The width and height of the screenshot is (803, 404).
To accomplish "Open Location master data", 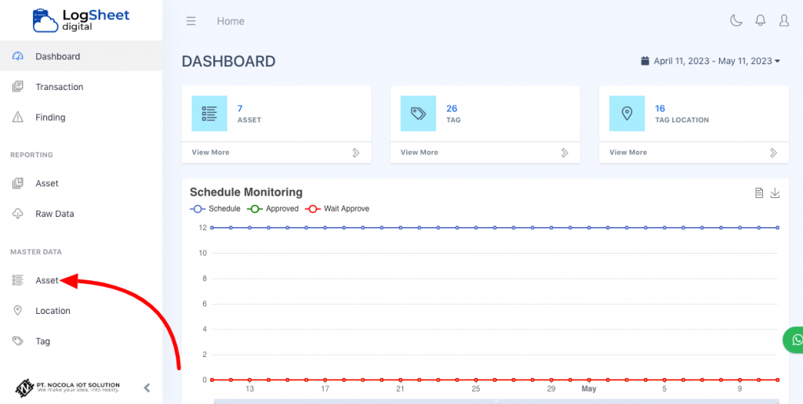I will click(81, 310).
